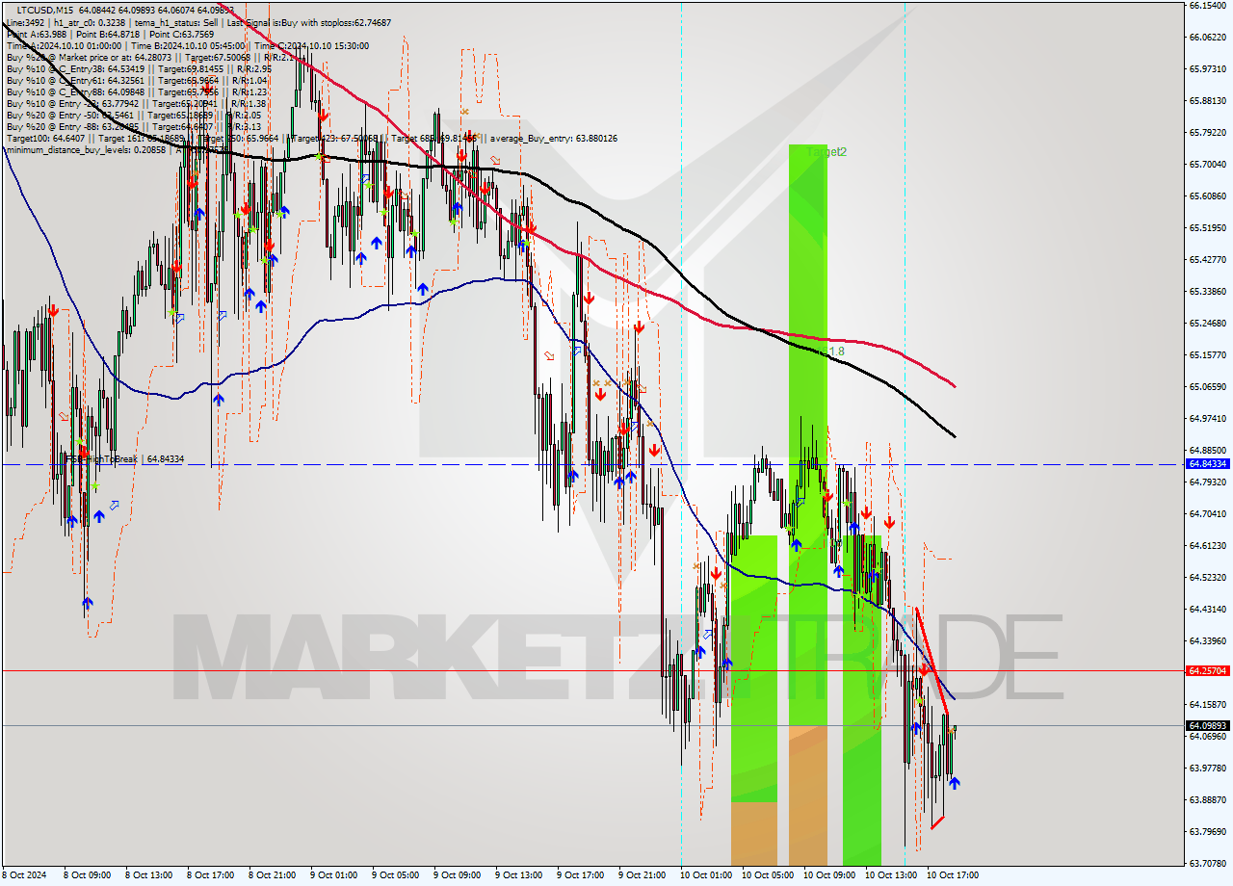Click the green Target2 label
Viewport: 1233px width, 886px height.
click(826, 152)
